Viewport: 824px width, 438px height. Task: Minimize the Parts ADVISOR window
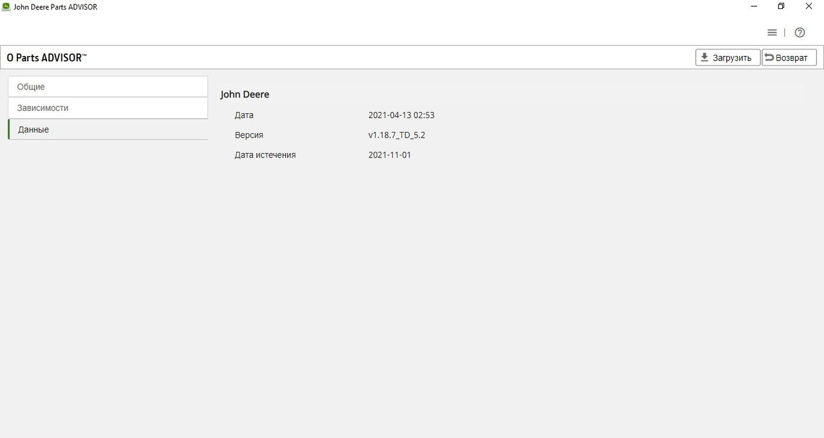(x=753, y=6)
